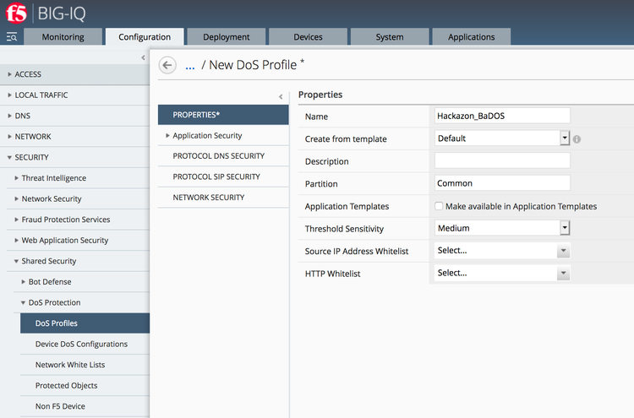Viewport: 634px width, 418px height.
Task: Collapse the profile sections panel arrow
Action: coord(281,96)
